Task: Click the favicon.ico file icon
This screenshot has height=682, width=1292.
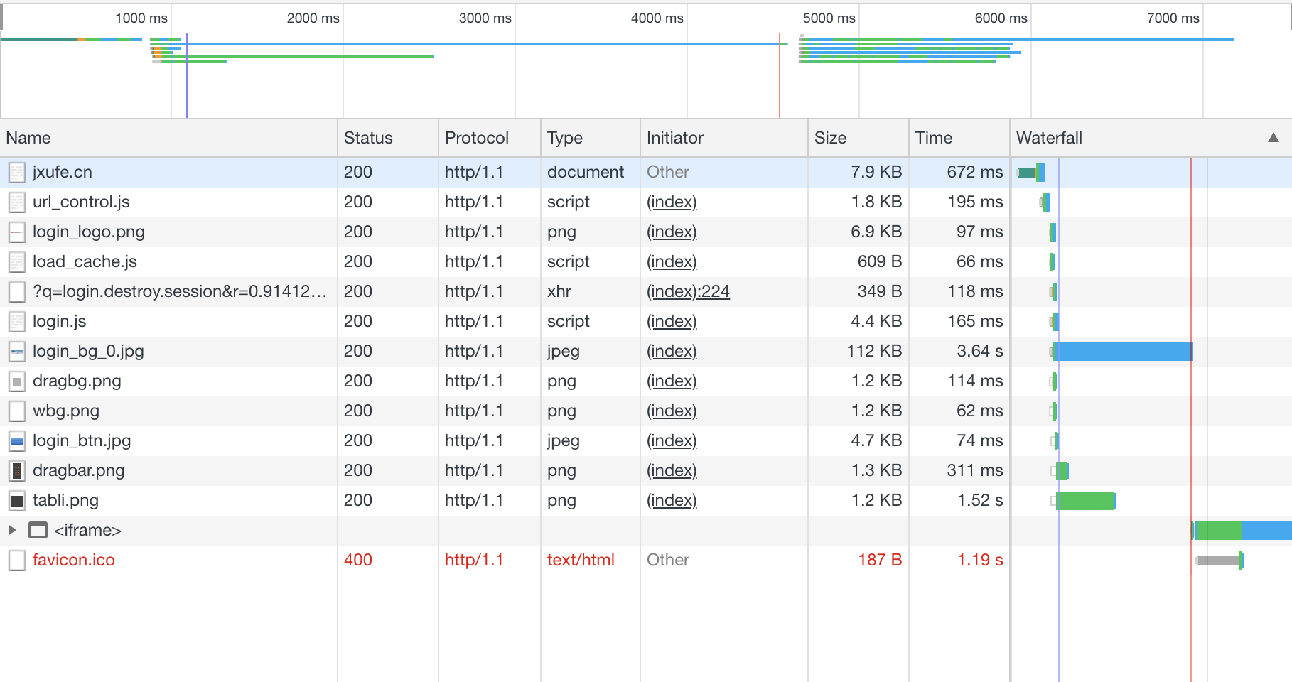Action: point(17,561)
